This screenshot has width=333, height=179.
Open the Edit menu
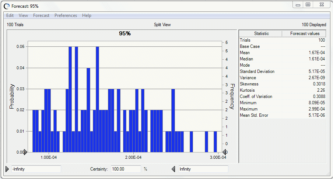pos(10,15)
